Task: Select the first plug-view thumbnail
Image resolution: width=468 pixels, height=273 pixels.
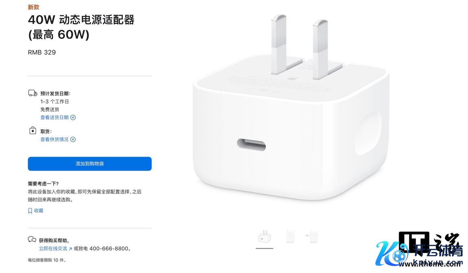Action: (265, 237)
